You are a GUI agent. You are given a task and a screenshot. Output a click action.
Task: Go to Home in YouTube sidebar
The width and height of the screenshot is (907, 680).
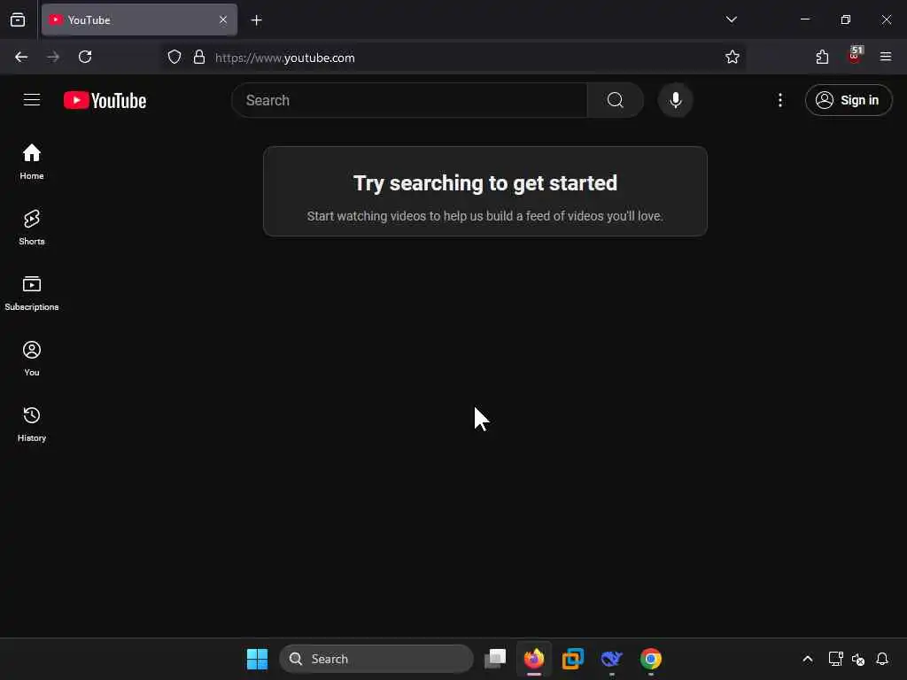(x=32, y=161)
